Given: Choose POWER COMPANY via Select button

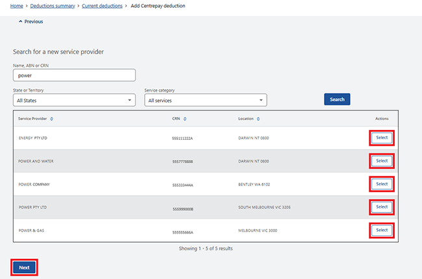Looking at the screenshot, I should [382, 184].
